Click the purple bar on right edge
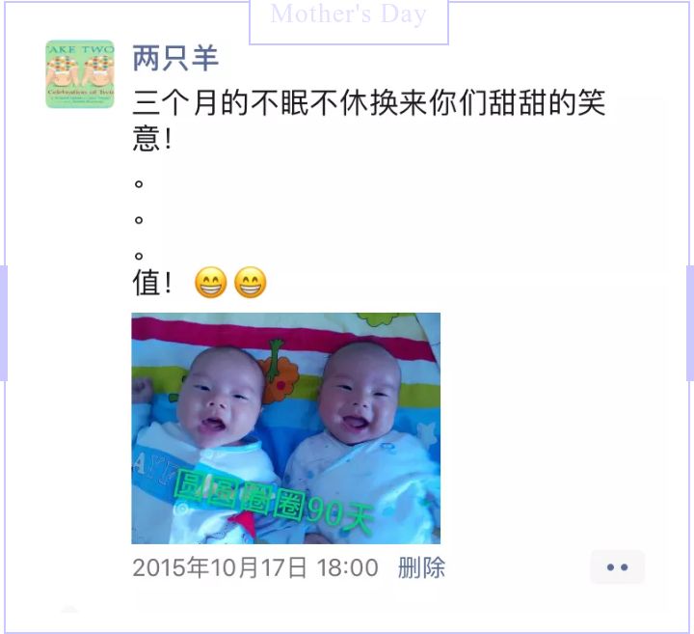Viewport: 694px width, 634px height. 690,323
